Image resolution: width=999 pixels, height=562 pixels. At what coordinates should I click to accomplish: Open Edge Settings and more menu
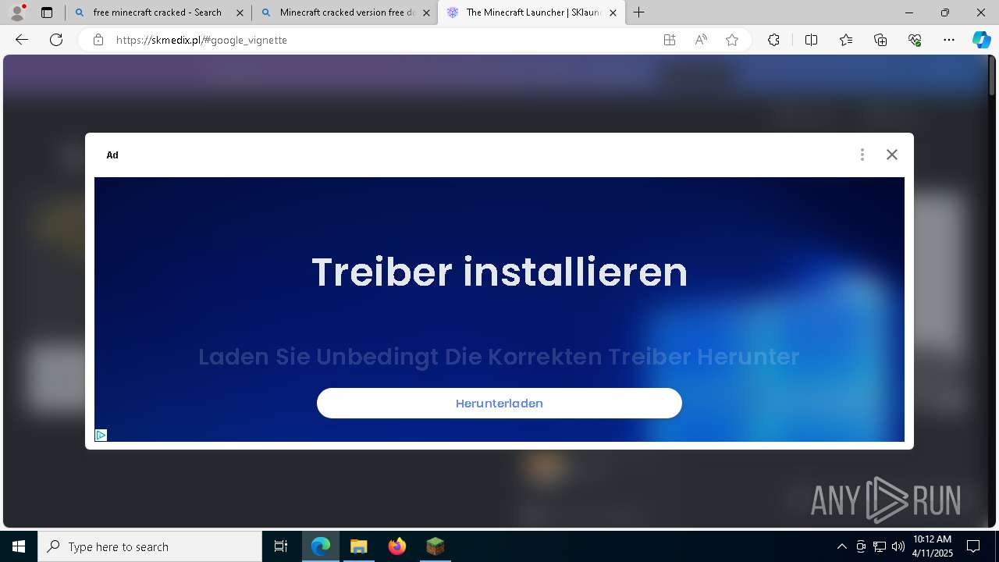949,40
